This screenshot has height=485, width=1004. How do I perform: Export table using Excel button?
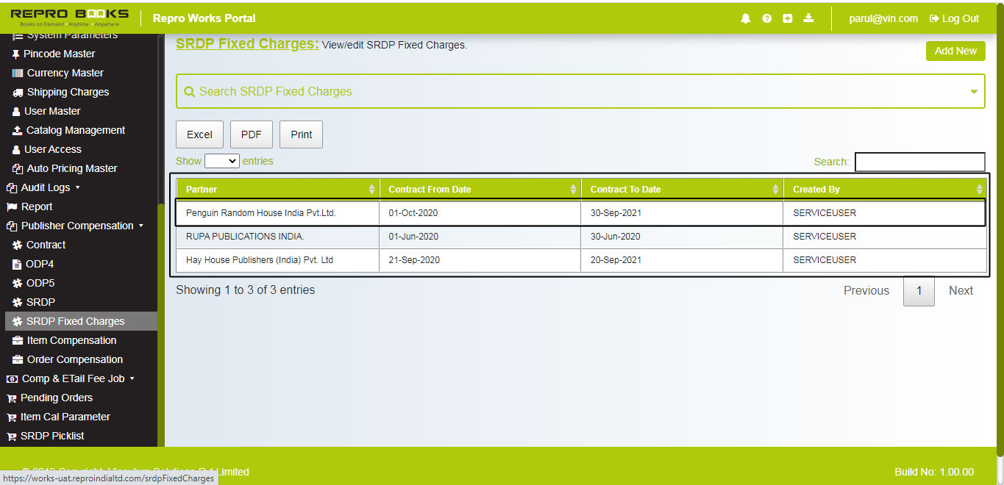(199, 134)
